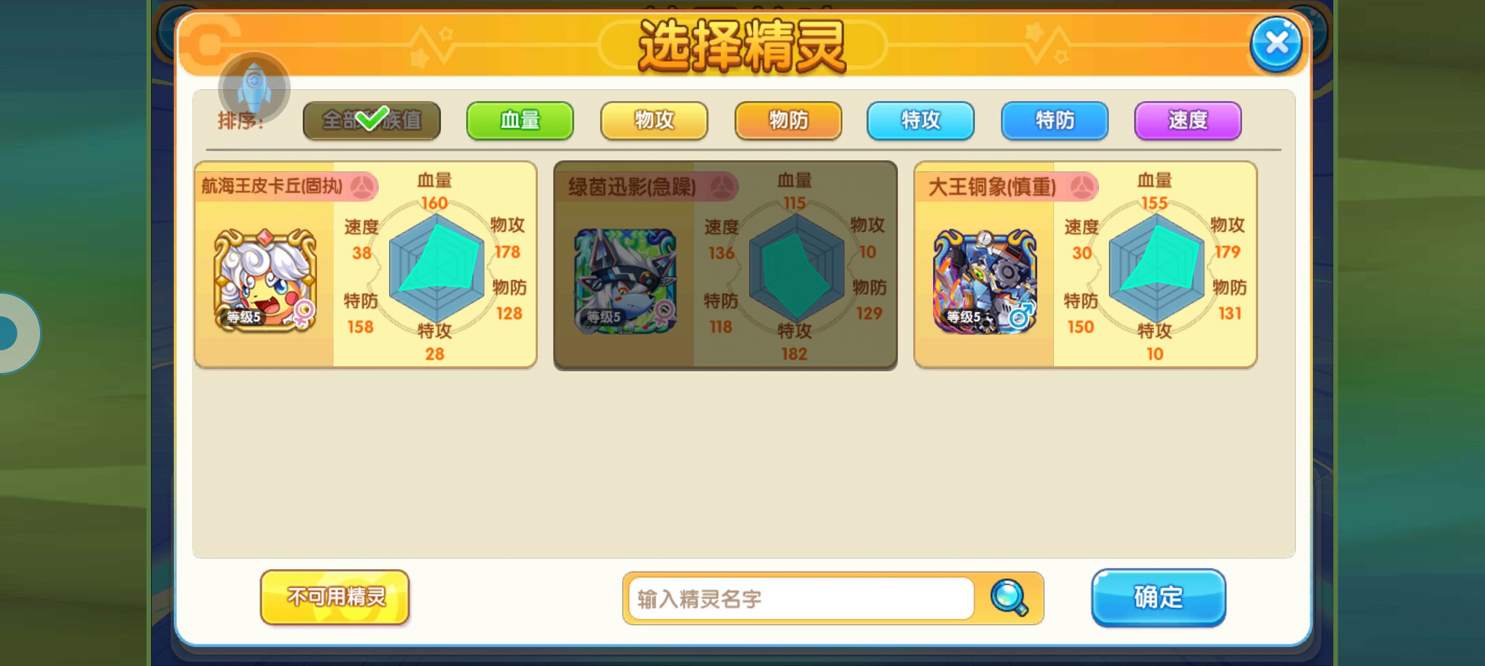Confirm selection with 确定 button

1158,598
